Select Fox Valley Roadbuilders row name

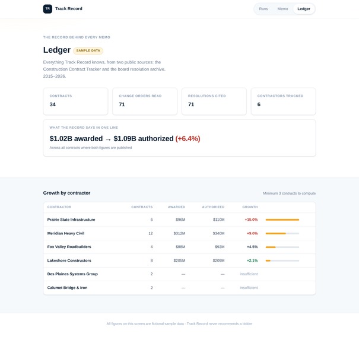69,247
